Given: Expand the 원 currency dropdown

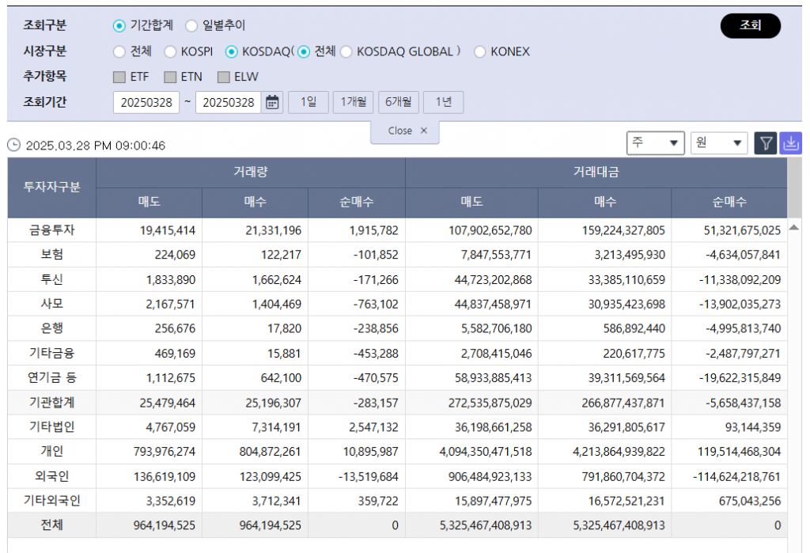Looking at the screenshot, I should point(718,142).
